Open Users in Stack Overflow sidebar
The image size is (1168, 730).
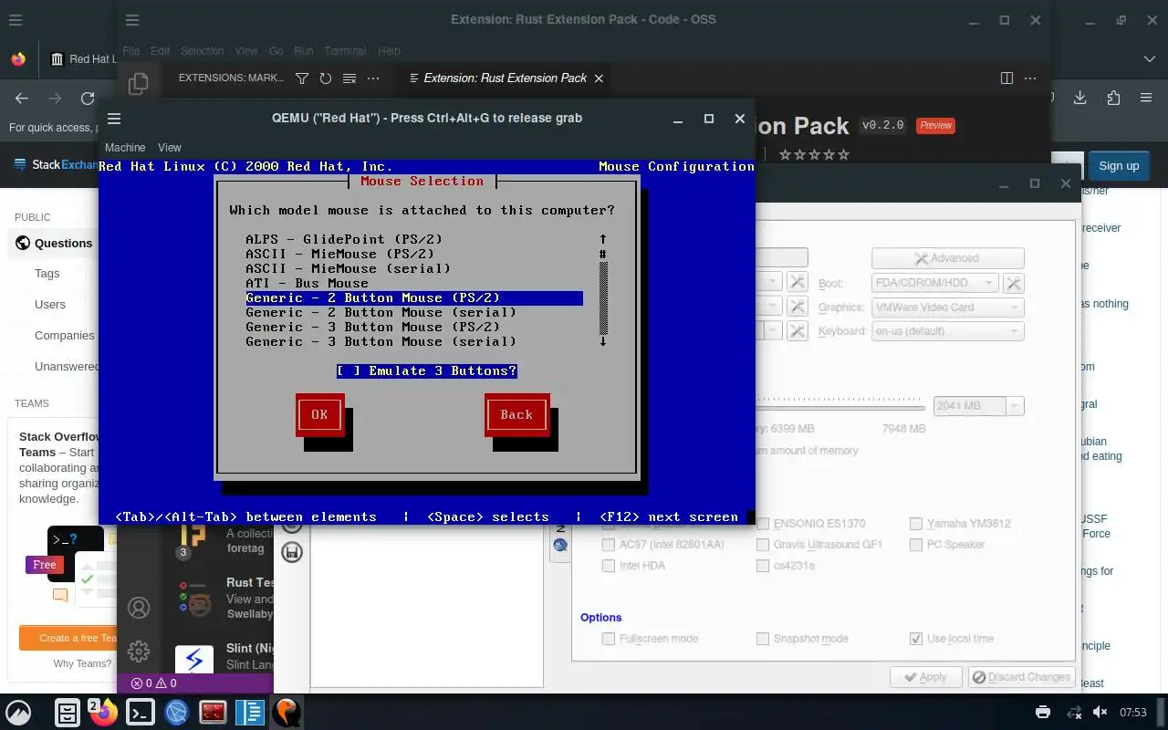pos(50,304)
